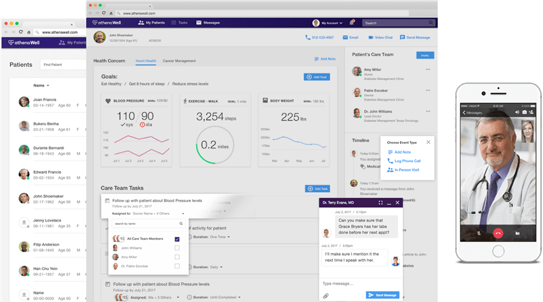Sort patients by the Name column dropdown

pos(41,86)
